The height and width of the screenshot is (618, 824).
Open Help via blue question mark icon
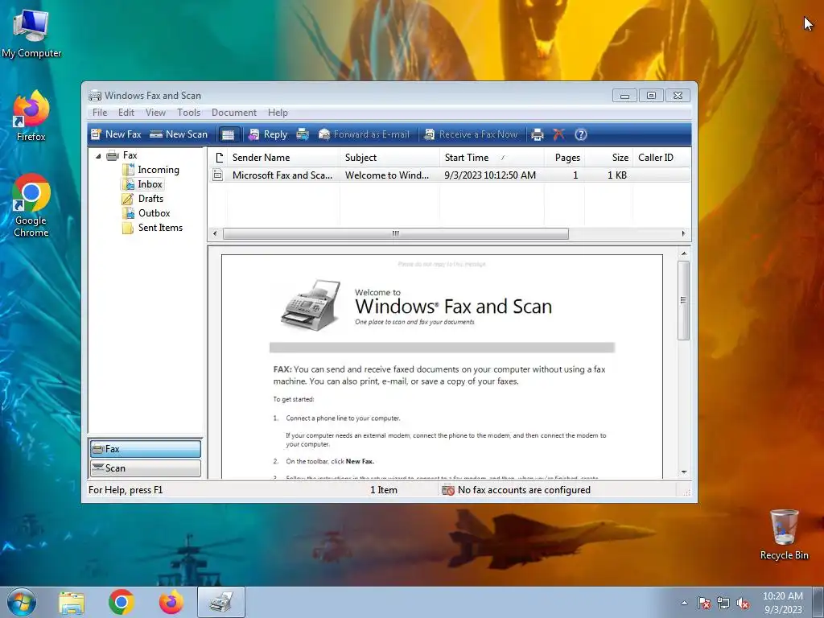point(581,134)
